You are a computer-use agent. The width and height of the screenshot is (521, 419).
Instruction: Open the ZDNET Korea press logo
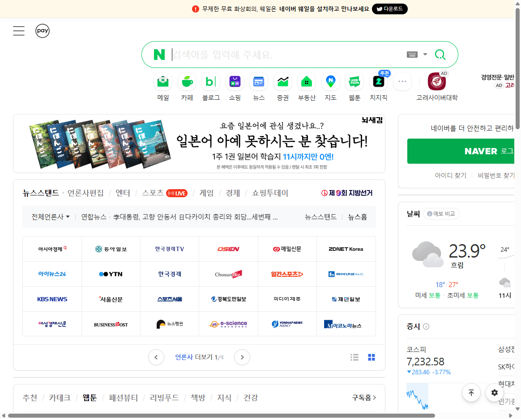point(346,249)
